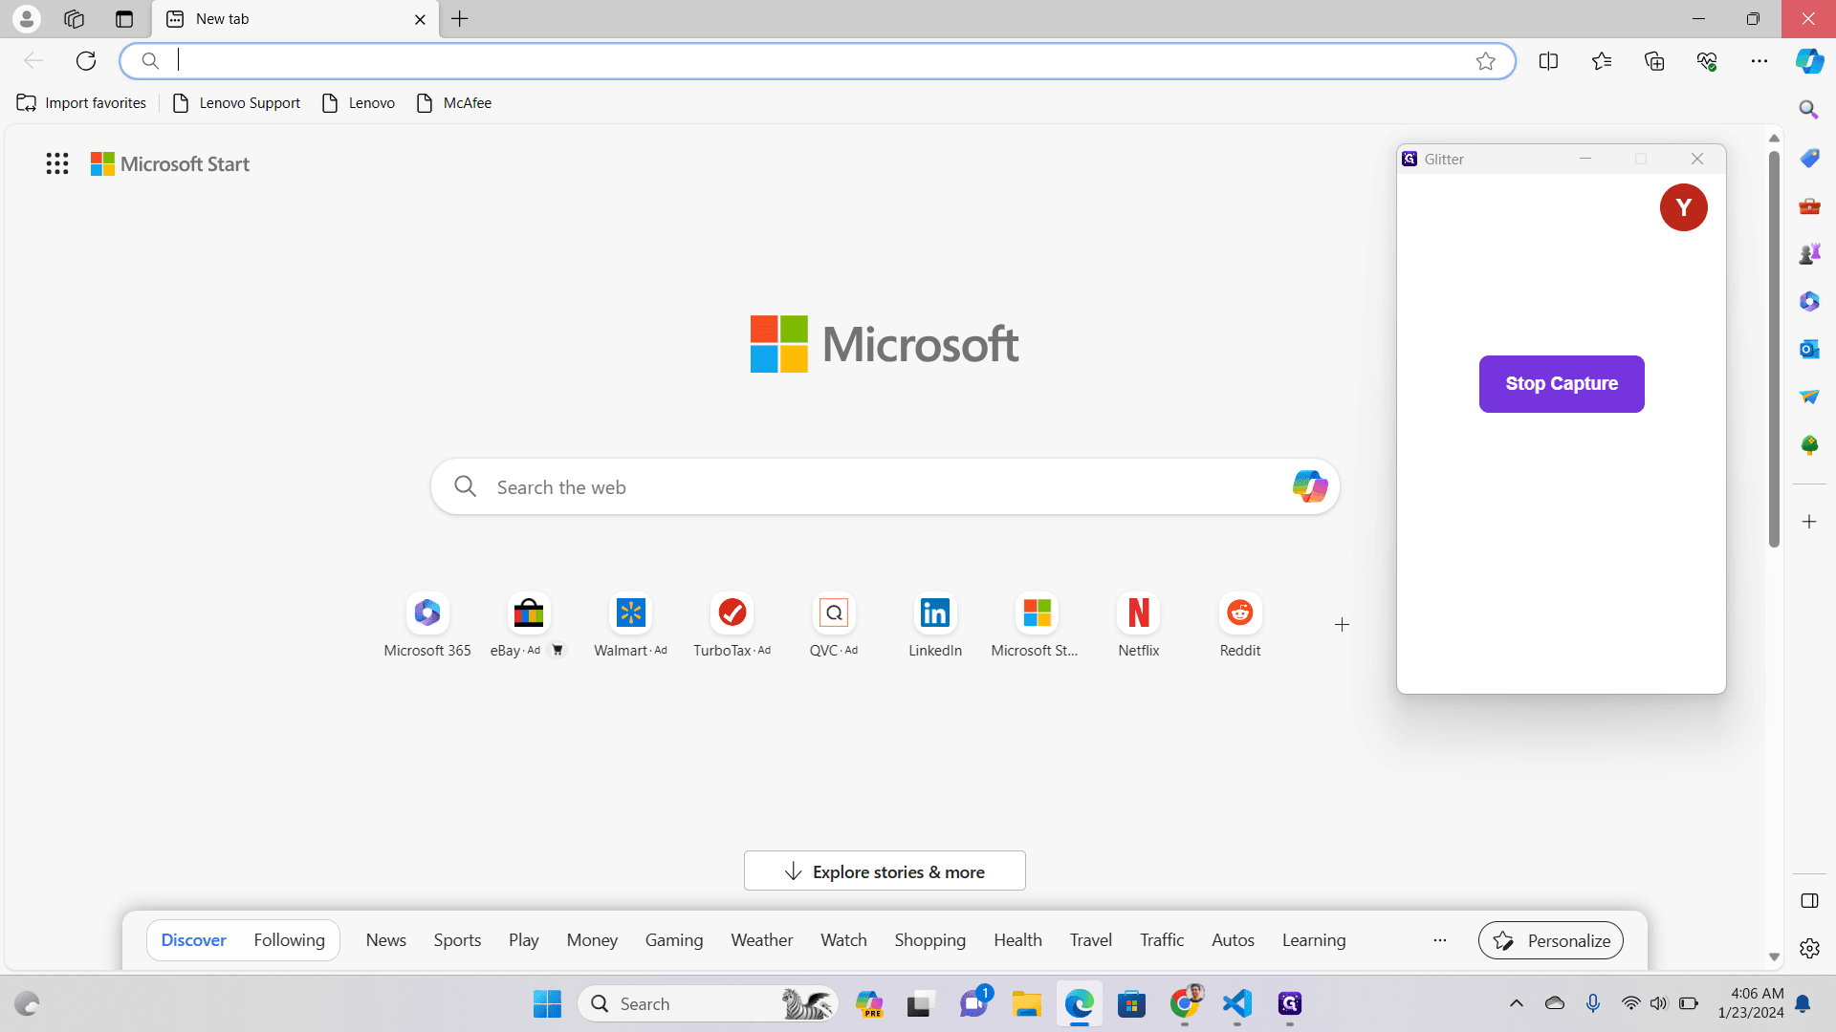Open the tab actions menu icon

click(124, 19)
